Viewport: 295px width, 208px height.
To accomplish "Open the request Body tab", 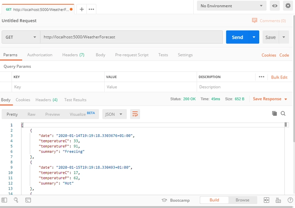I will coord(100,55).
